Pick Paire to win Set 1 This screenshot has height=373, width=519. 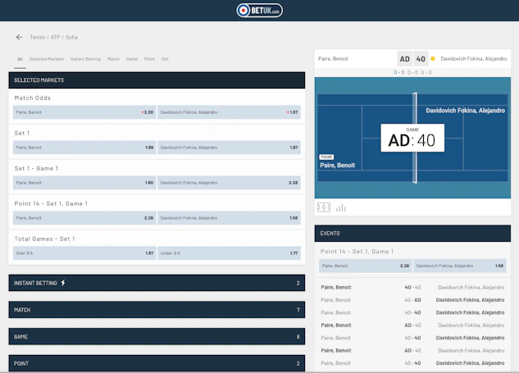pyautogui.click(x=84, y=148)
